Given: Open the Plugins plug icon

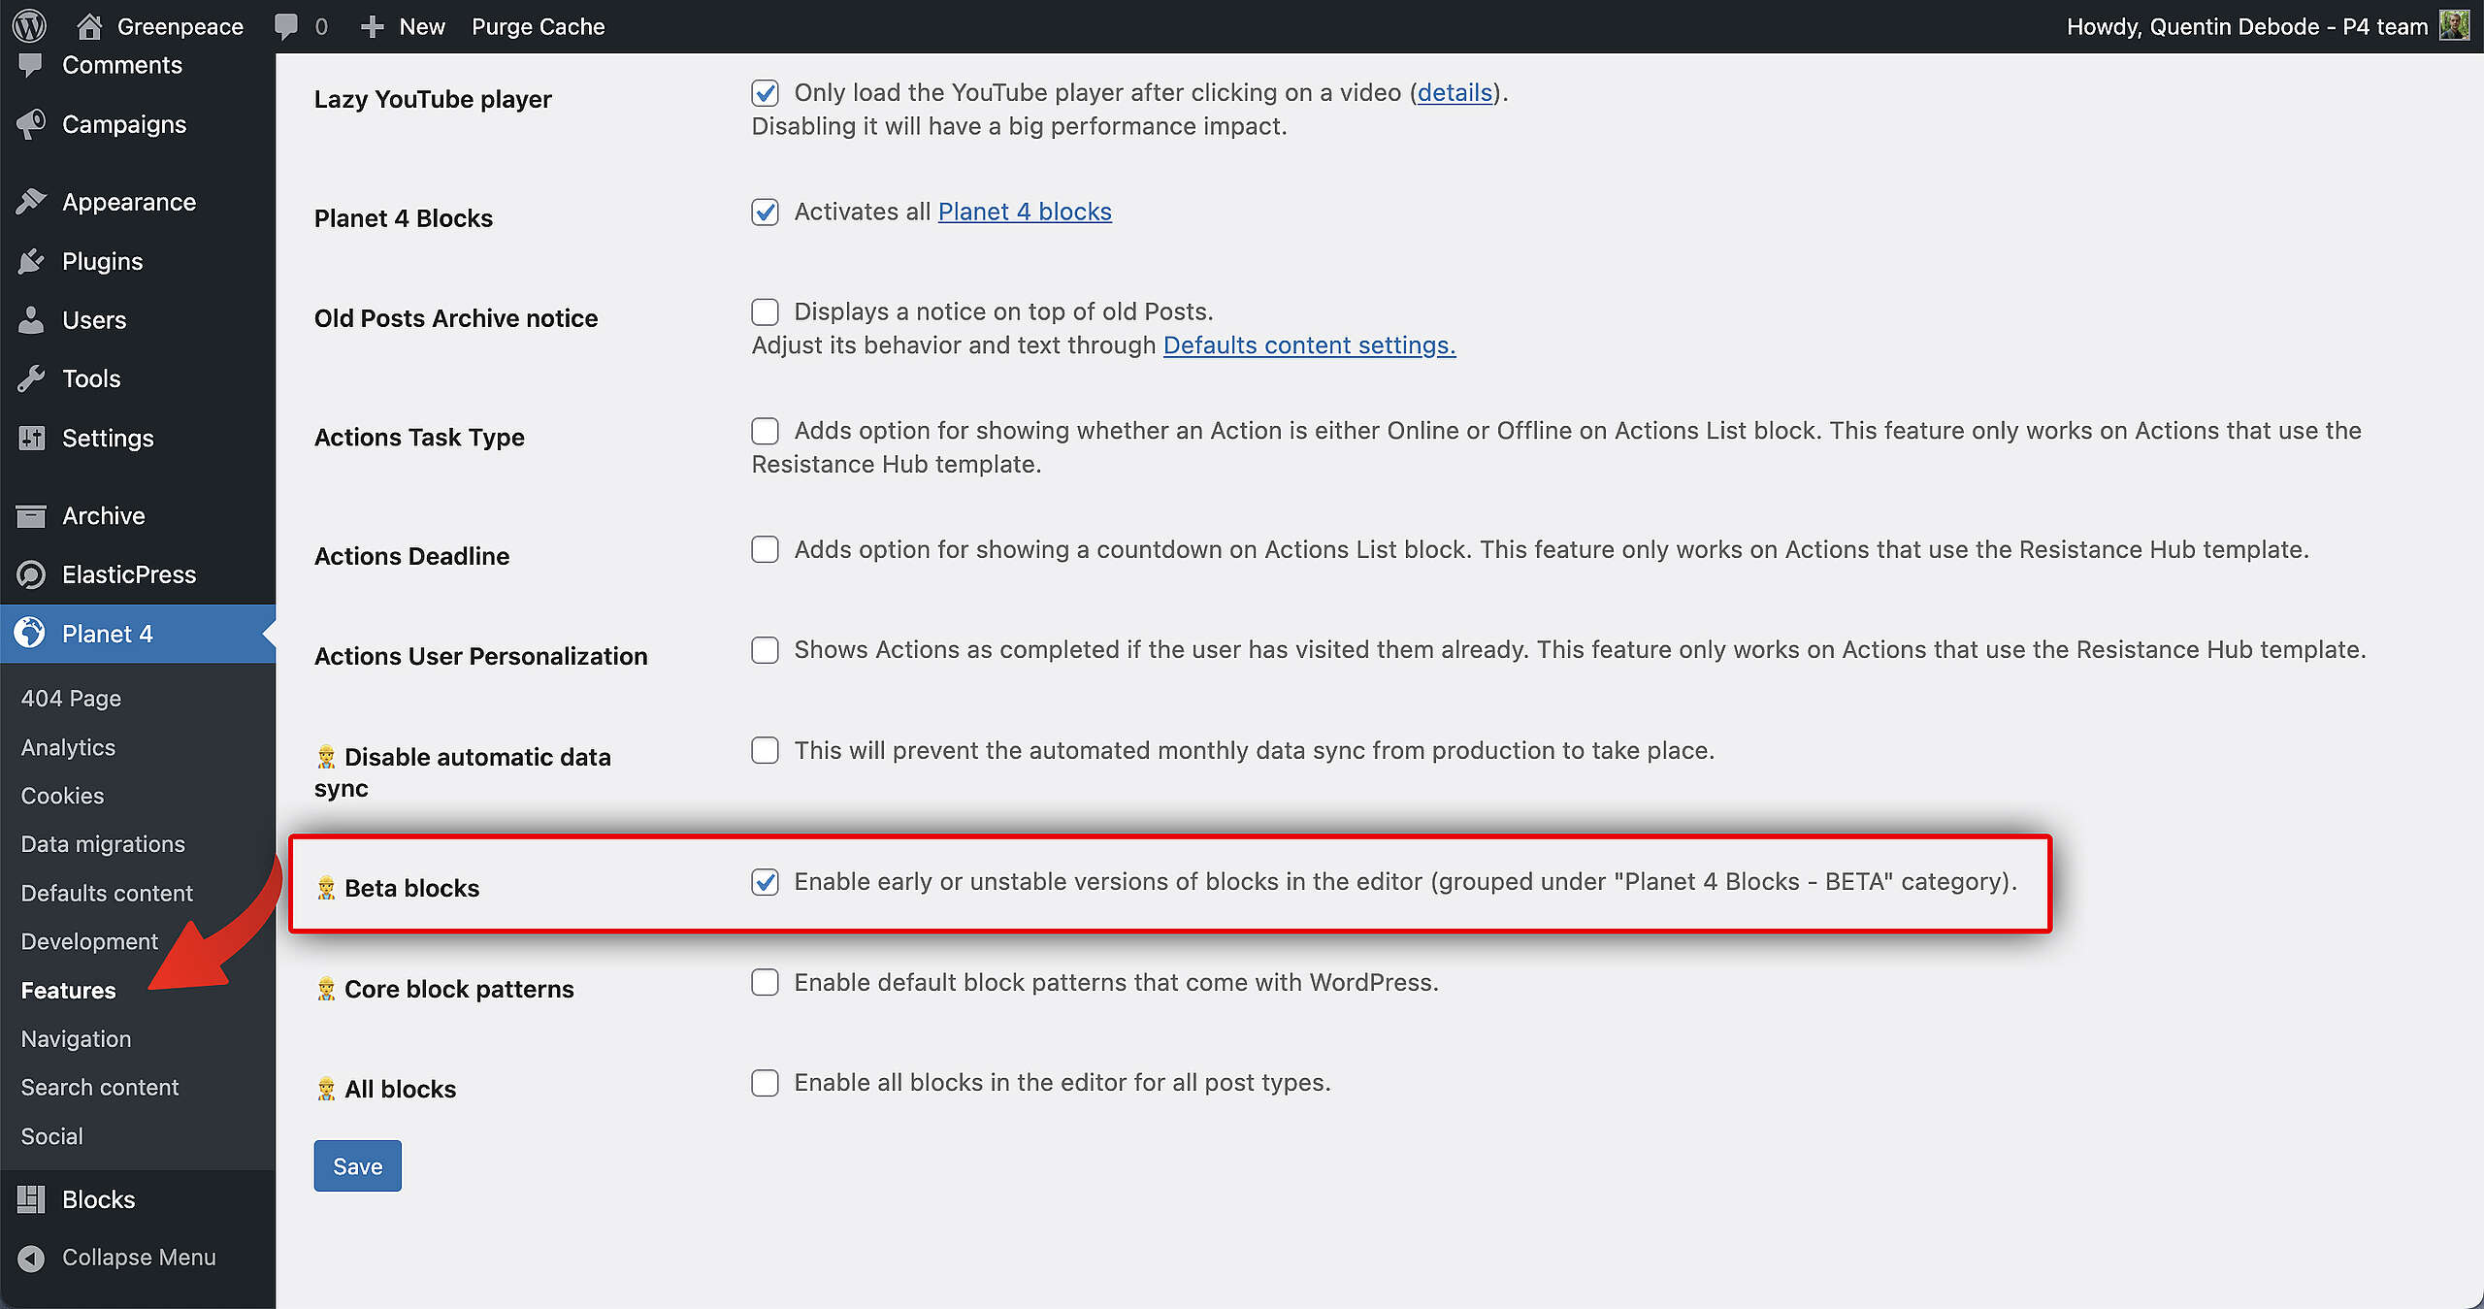Looking at the screenshot, I should (31, 261).
